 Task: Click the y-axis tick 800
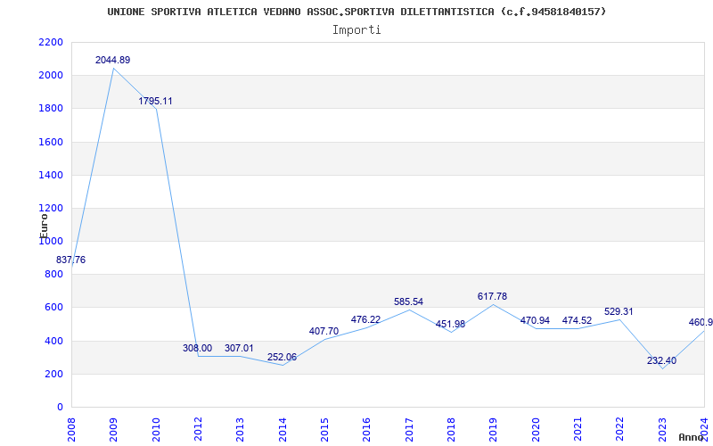(x=54, y=275)
